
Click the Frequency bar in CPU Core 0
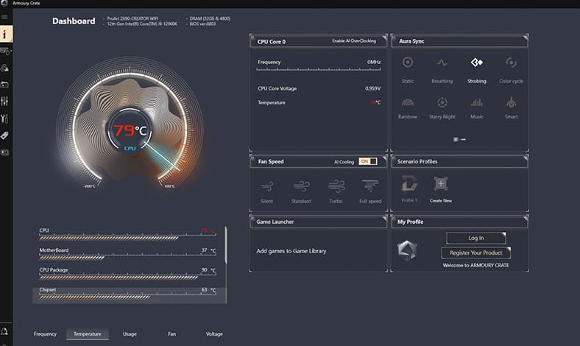[x=319, y=69]
